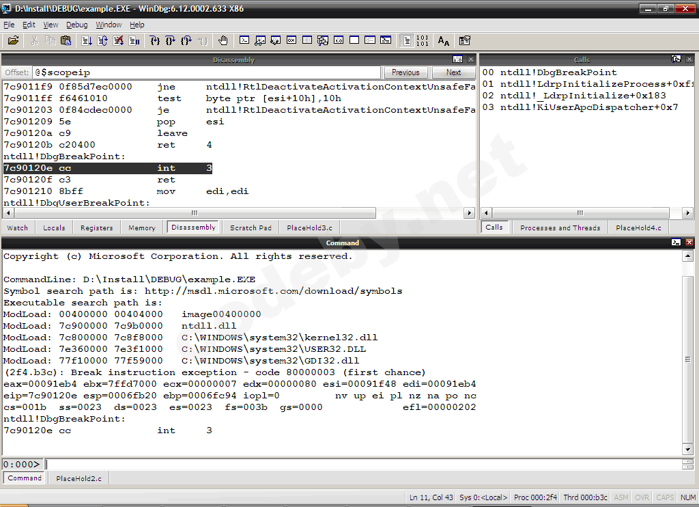Screen dimensions: 699x507
Task: Insert a breakpoint with the hand icon
Action: coord(223,40)
